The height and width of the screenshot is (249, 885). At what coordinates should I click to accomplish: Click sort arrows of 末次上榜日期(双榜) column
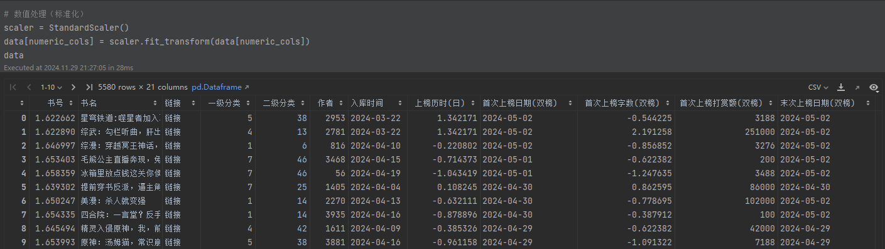click(868, 103)
